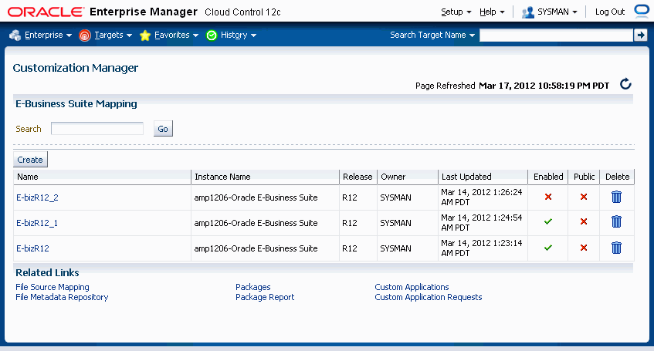
Task: Click Public red X for E-bizR12_1
Action: (584, 221)
